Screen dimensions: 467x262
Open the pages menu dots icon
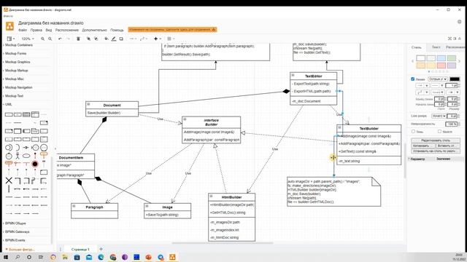61,249
